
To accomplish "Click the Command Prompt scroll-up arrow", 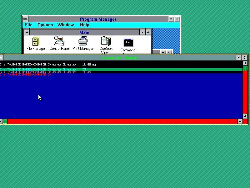I will click(x=245, y=63).
